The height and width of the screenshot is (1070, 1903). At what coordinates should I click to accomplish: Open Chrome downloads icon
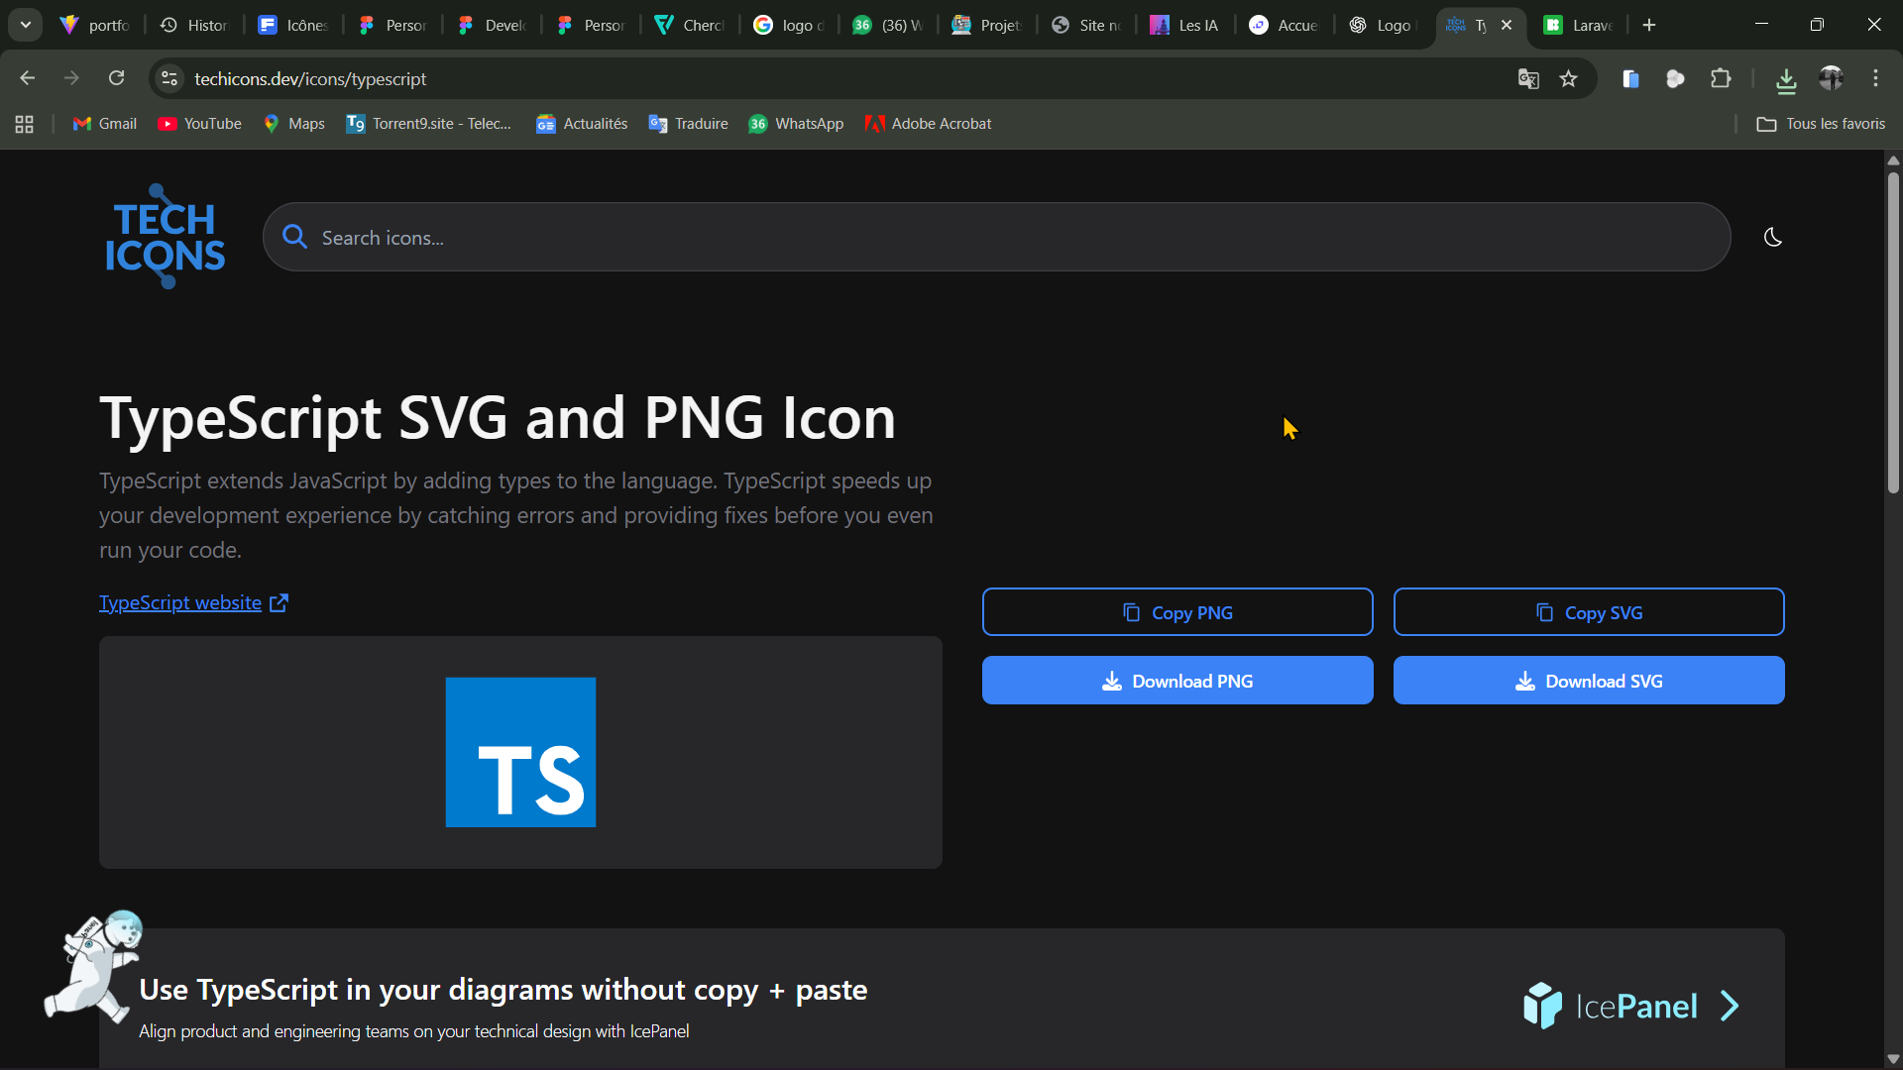pyautogui.click(x=1786, y=78)
